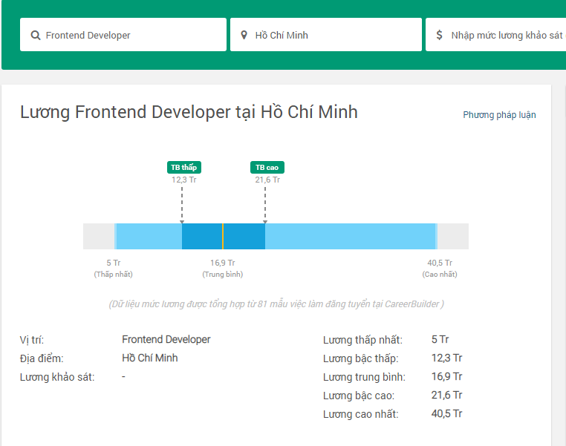Click the location pin icon
The image size is (566, 446).
pyautogui.click(x=244, y=35)
